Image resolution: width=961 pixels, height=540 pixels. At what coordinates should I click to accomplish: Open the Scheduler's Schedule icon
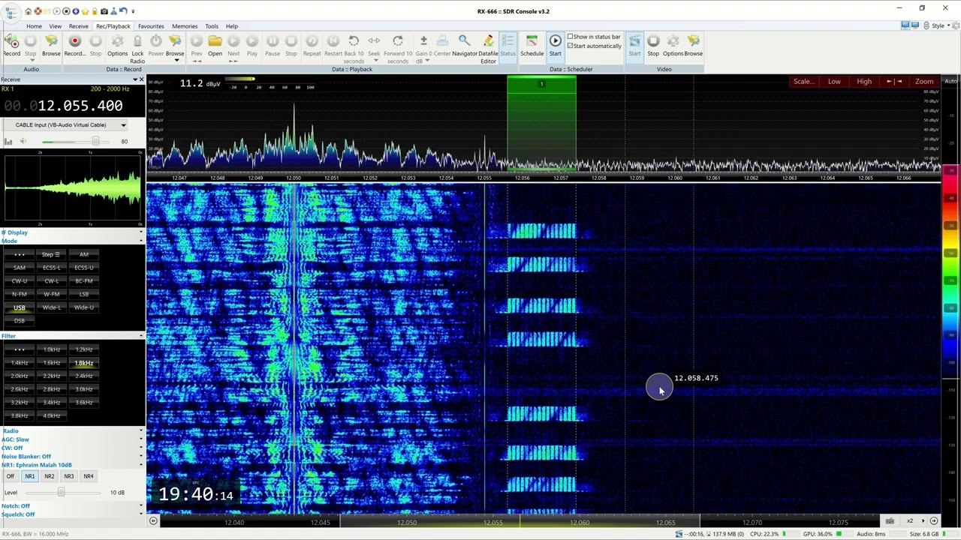pos(532,45)
